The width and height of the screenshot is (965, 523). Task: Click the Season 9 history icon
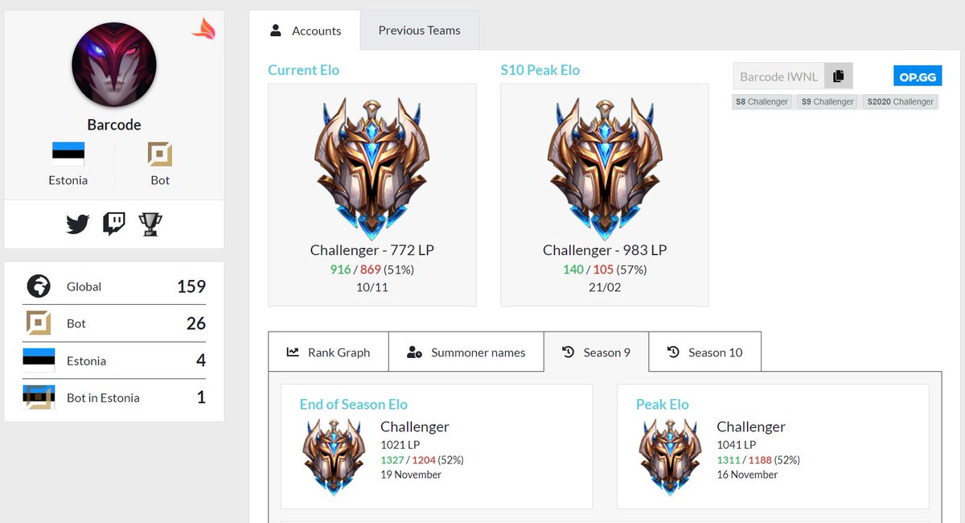click(x=568, y=352)
